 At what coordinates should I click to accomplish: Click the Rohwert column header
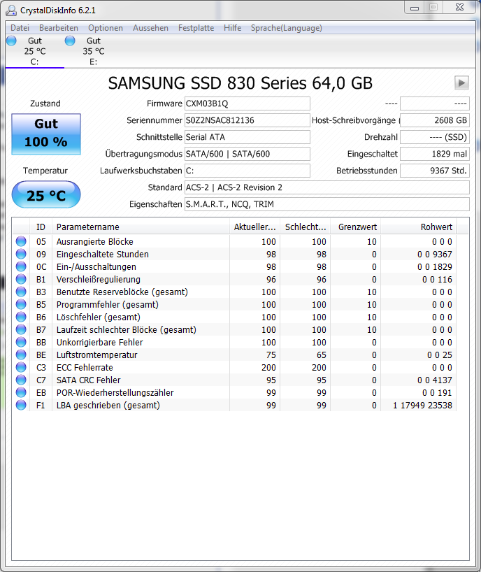click(x=419, y=227)
